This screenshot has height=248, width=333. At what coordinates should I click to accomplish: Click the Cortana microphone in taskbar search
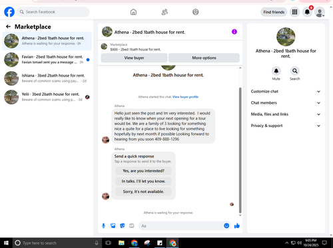point(97,243)
